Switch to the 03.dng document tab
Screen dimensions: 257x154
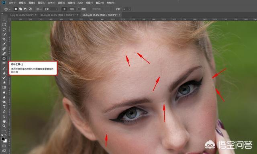tap(58, 15)
